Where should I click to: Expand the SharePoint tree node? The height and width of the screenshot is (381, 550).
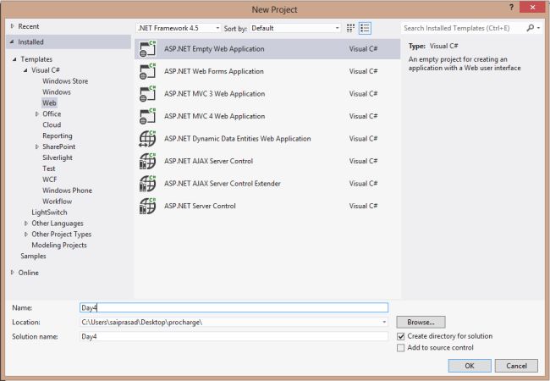tap(37, 146)
